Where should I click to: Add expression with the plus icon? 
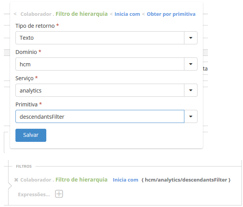coord(59,194)
